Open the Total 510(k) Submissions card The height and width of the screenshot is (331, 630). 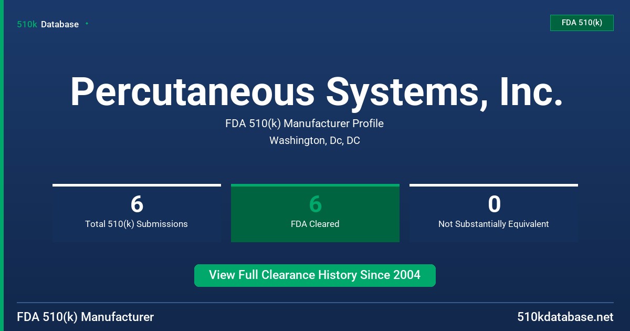tap(136, 213)
